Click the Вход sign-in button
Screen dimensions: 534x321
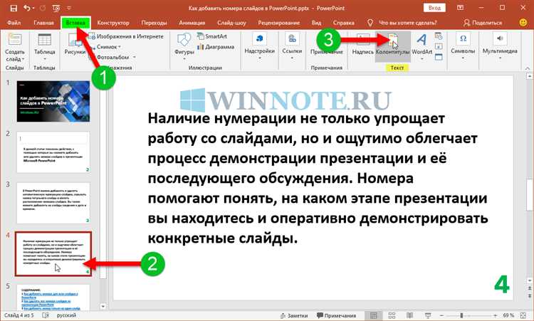434,8
